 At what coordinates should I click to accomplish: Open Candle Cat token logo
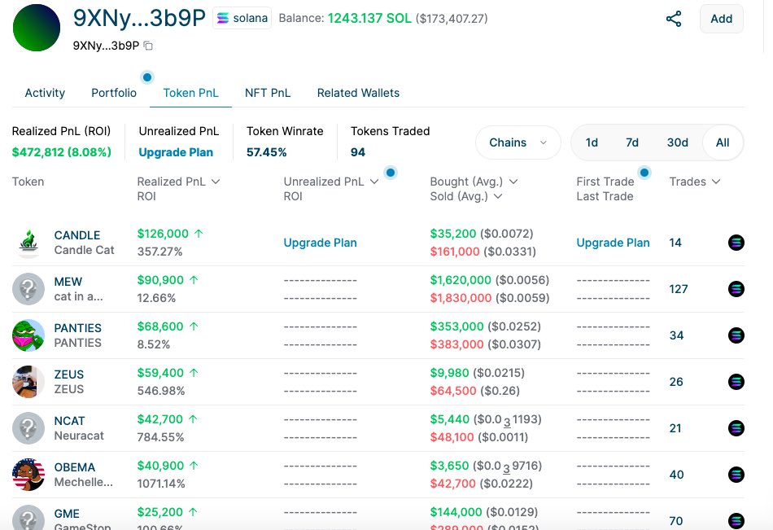pyautogui.click(x=28, y=243)
